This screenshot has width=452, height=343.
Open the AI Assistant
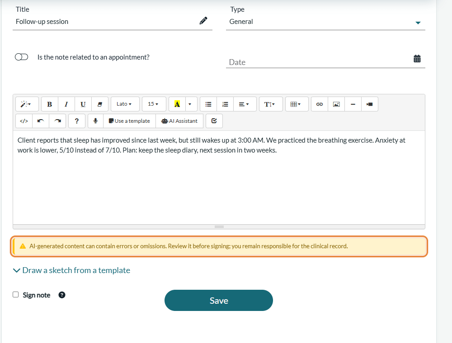179,121
